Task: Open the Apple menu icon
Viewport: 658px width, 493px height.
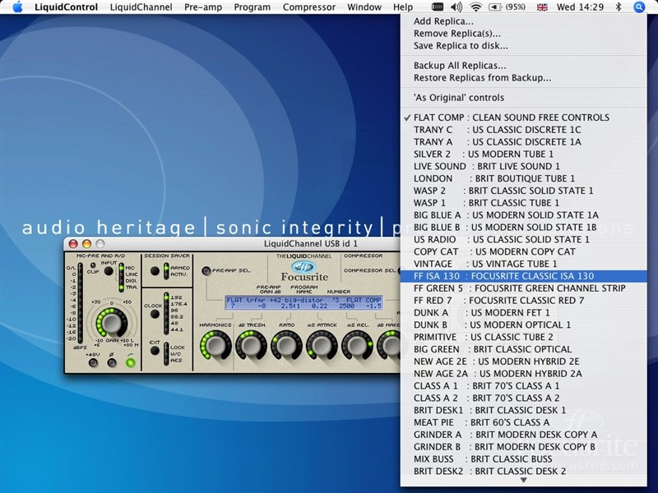Action: pyautogui.click(x=17, y=7)
